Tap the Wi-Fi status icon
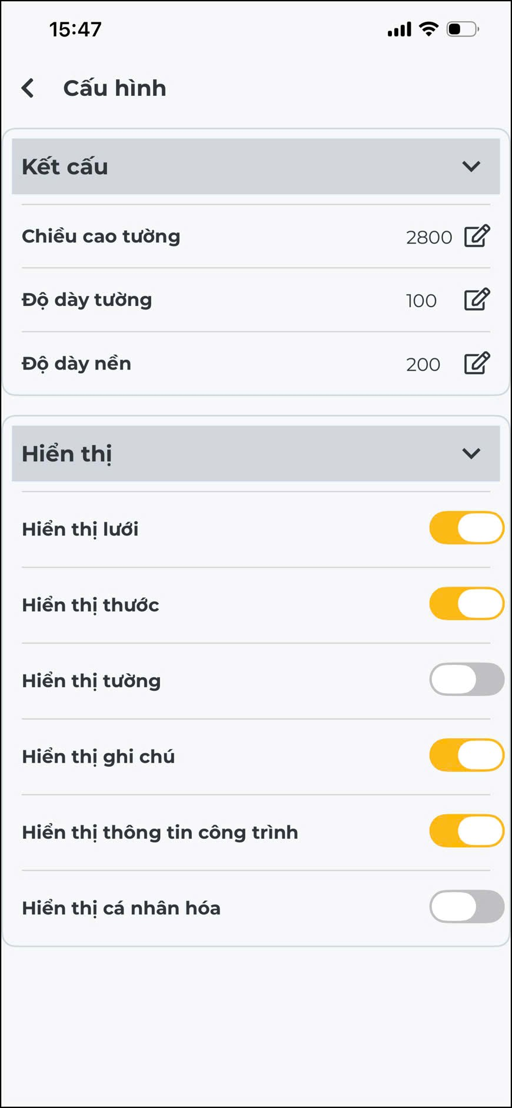The width and height of the screenshot is (512, 1108). click(429, 29)
